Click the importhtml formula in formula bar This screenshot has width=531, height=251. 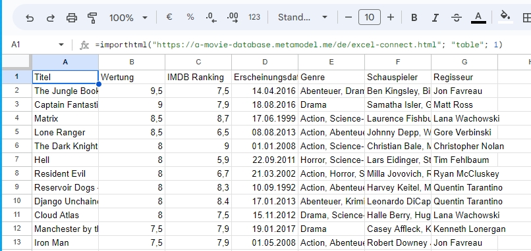point(298,45)
